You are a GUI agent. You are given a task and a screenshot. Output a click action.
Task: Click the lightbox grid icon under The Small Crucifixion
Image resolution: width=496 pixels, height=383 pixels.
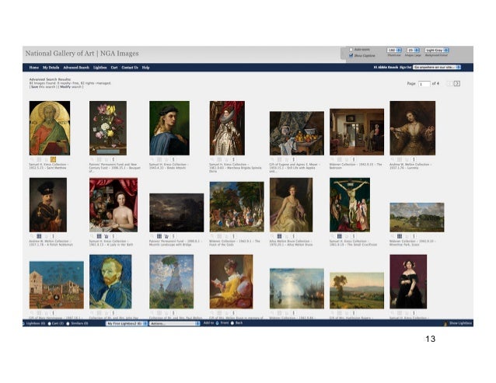(340, 236)
